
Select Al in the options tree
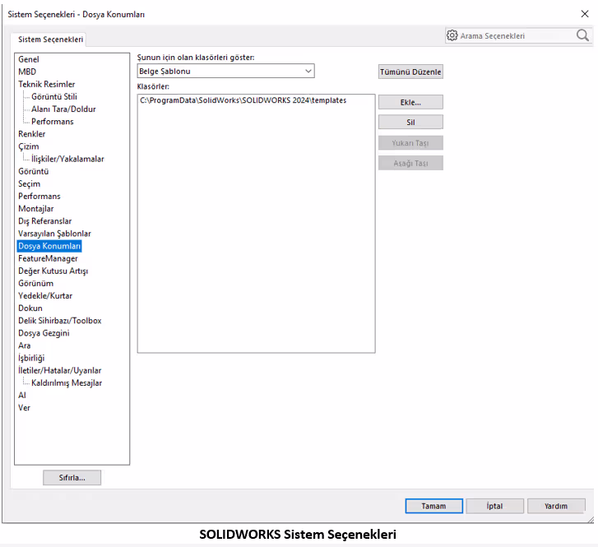[x=22, y=395]
